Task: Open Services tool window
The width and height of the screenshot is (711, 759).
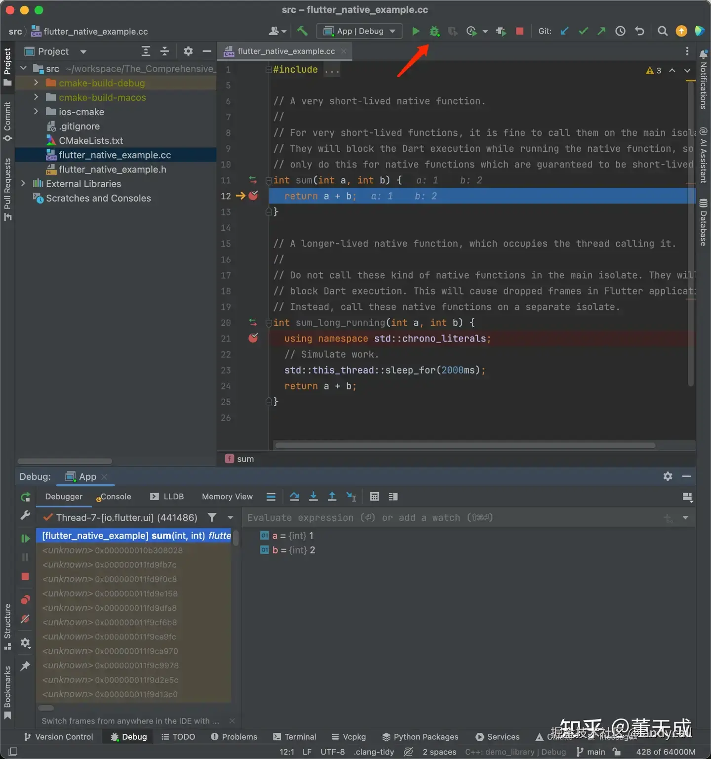Action: (498, 737)
